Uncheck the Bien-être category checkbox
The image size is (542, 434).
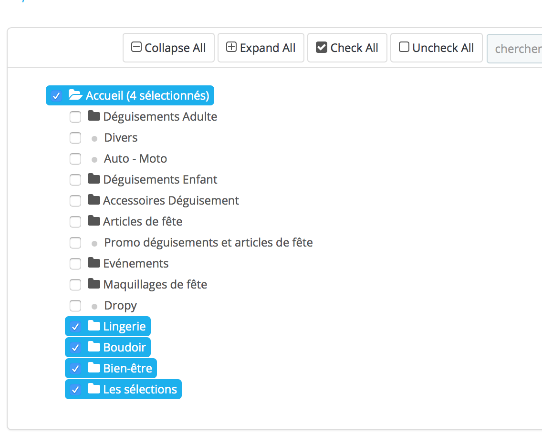75,368
